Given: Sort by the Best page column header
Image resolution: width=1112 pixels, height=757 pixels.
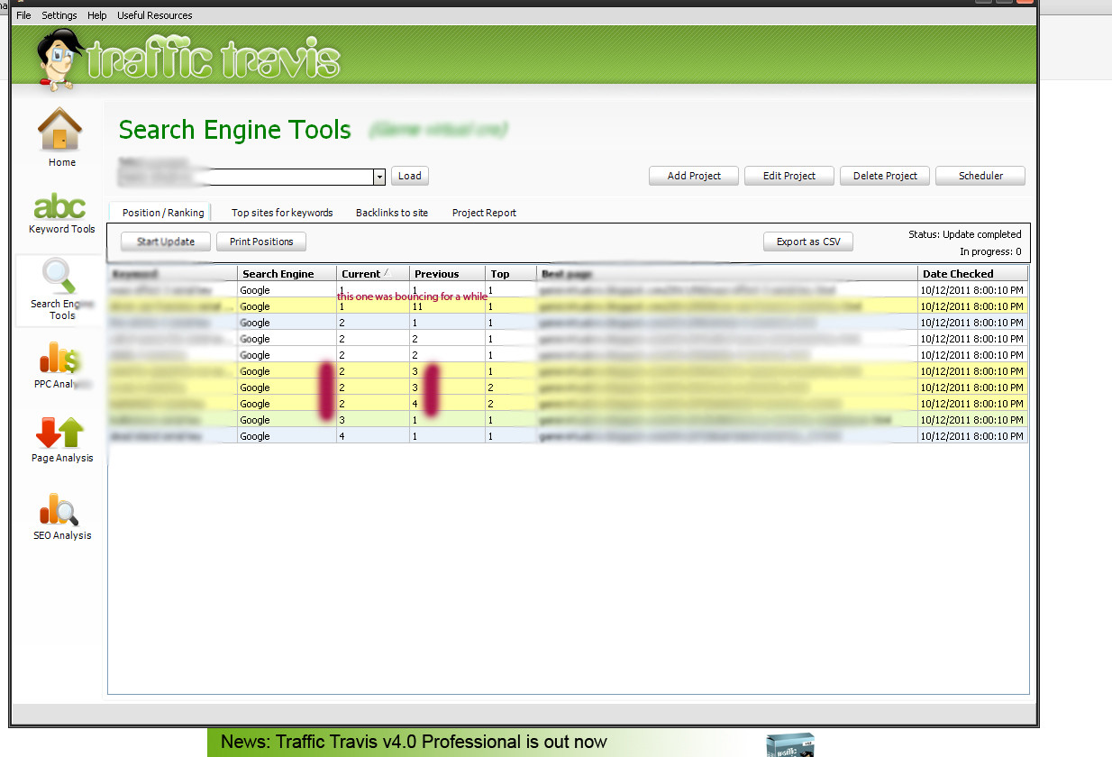Looking at the screenshot, I should click(728, 273).
